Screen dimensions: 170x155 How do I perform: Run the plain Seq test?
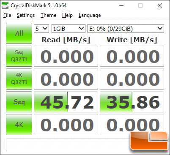pyautogui.click(x=19, y=102)
